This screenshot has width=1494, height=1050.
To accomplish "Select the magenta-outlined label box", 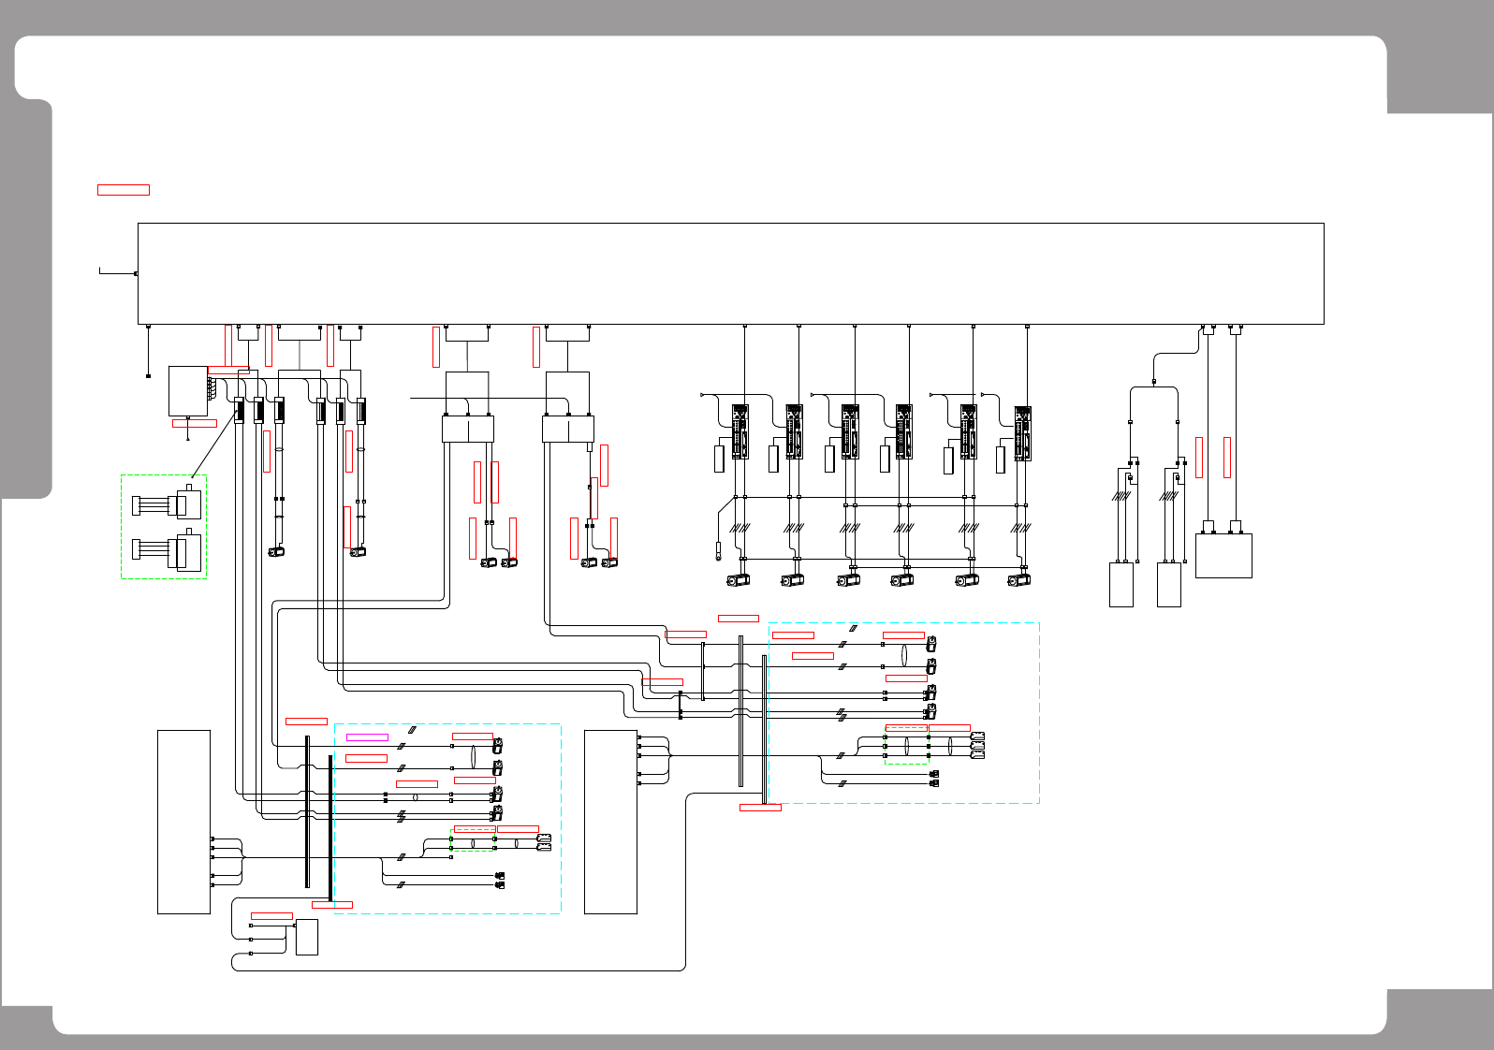I will (x=367, y=737).
